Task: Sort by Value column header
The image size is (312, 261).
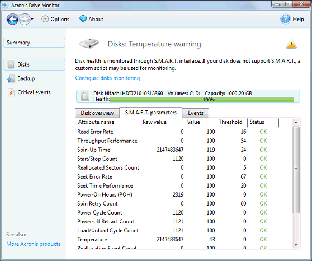Action: (200, 122)
